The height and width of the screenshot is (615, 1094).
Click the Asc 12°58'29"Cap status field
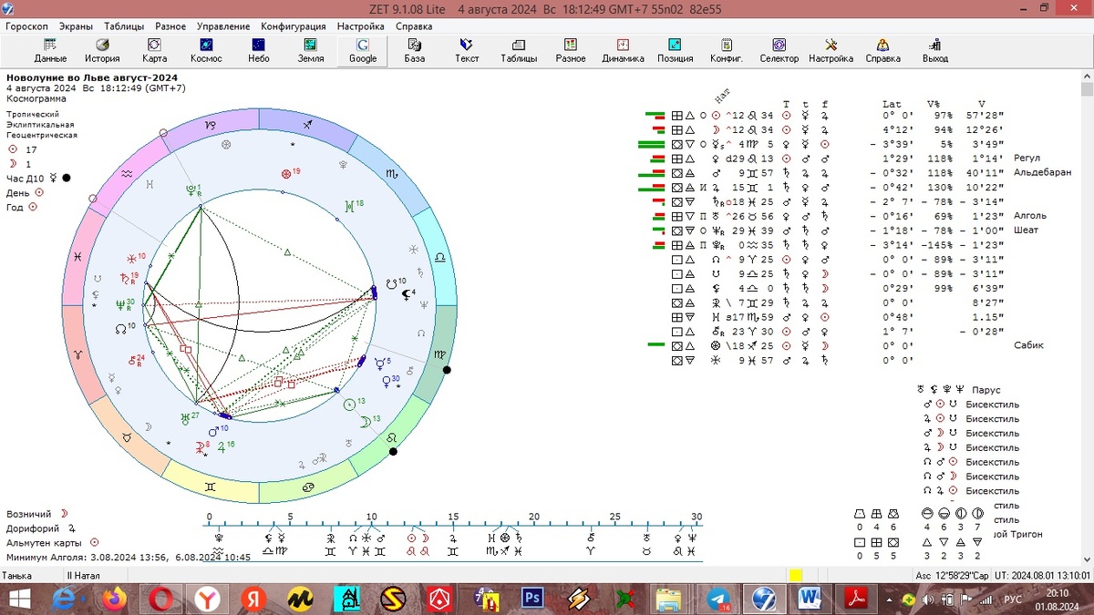tap(951, 576)
